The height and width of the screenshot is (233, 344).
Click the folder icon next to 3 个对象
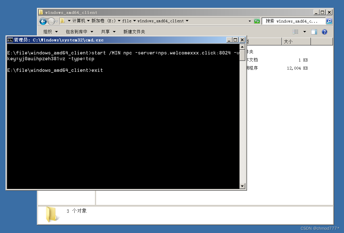(x=51, y=214)
